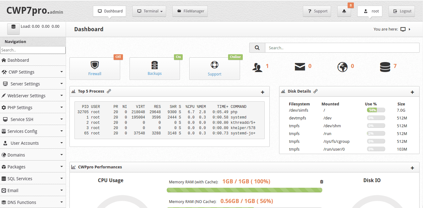Click the /dev/simfs filesystem entry

(299, 110)
